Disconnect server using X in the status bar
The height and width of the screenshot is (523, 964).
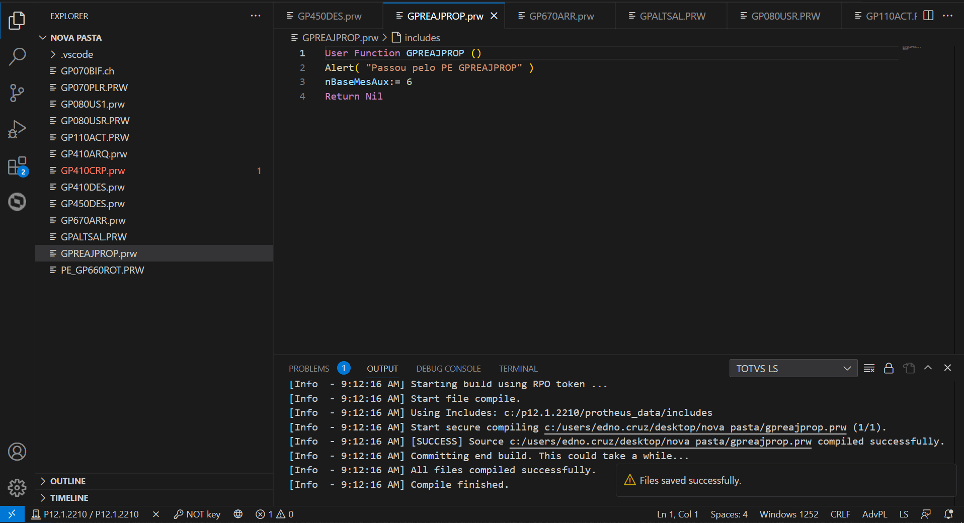pyautogui.click(x=156, y=514)
